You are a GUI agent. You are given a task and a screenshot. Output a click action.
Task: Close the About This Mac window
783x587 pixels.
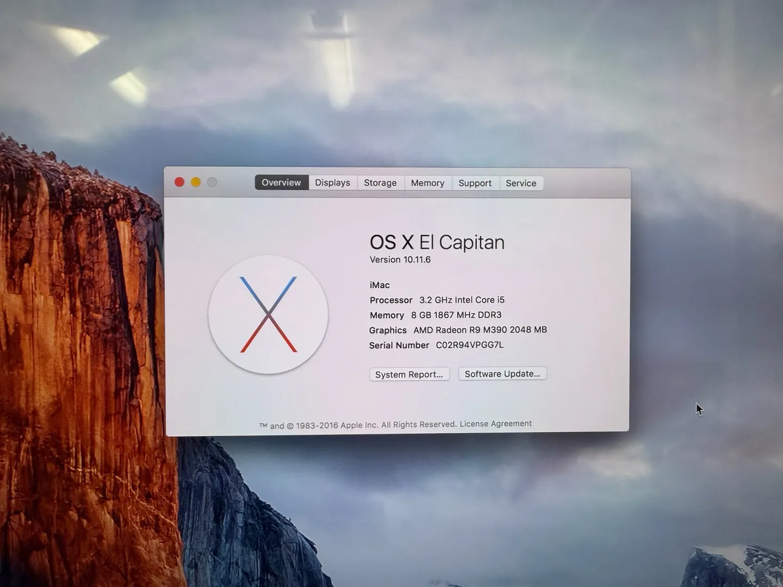(179, 182)
